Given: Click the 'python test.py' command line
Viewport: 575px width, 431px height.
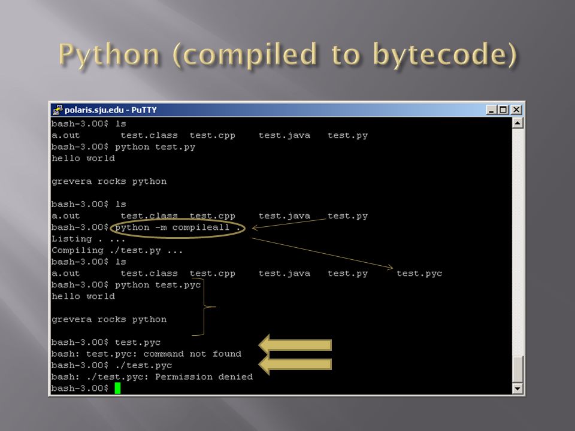Looking at the screenshot, I should pyautogui.click(x=123, y=147).
